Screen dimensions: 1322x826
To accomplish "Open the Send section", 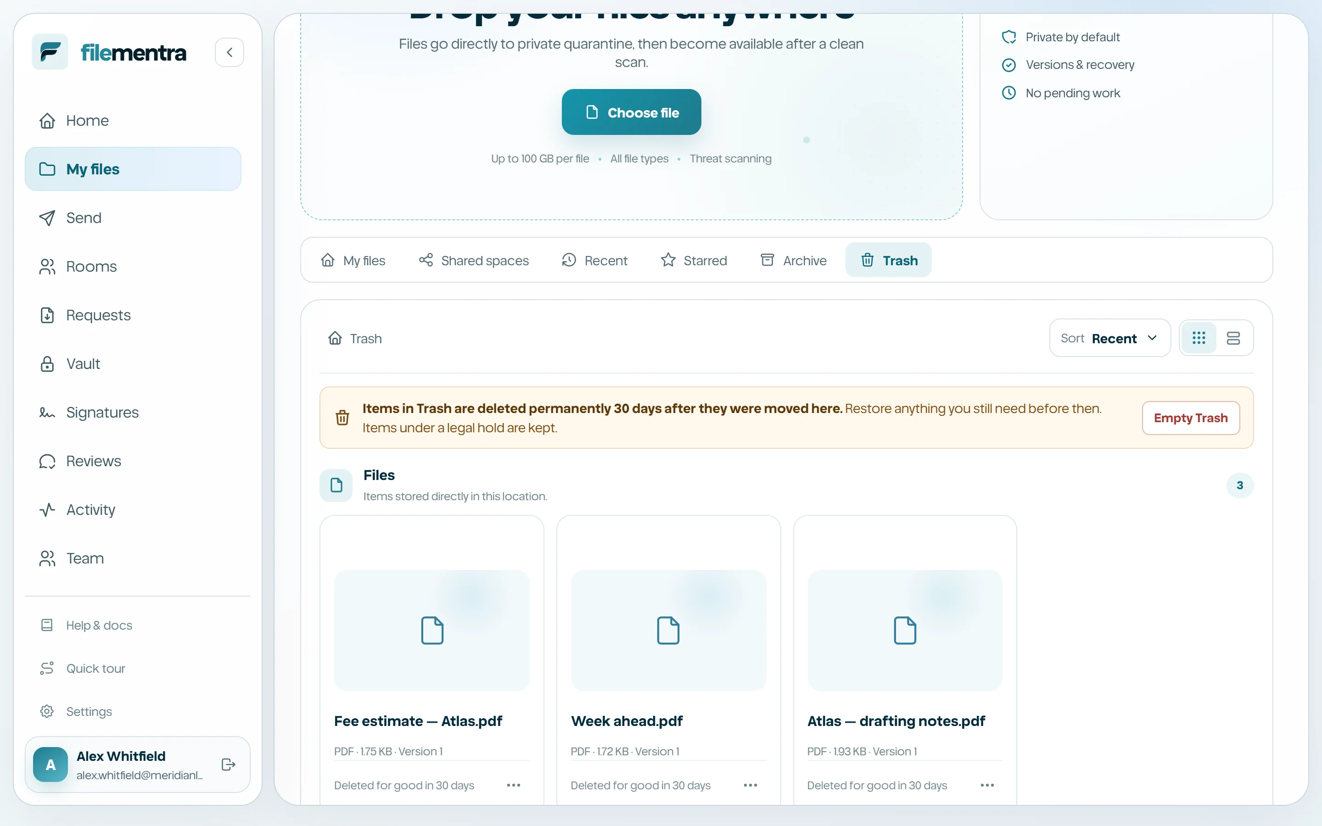I will pos(133,218).
